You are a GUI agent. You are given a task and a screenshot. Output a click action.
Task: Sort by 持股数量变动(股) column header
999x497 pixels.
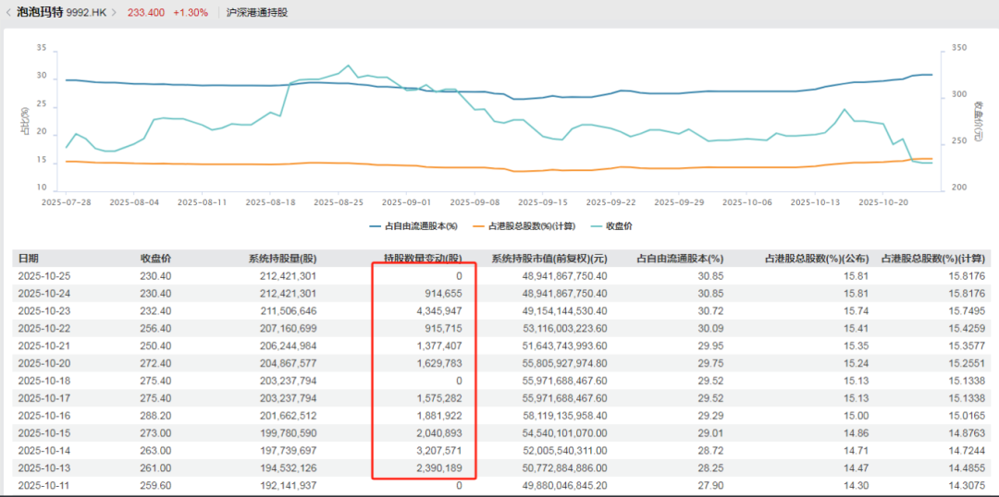click(x=423, y=259)
